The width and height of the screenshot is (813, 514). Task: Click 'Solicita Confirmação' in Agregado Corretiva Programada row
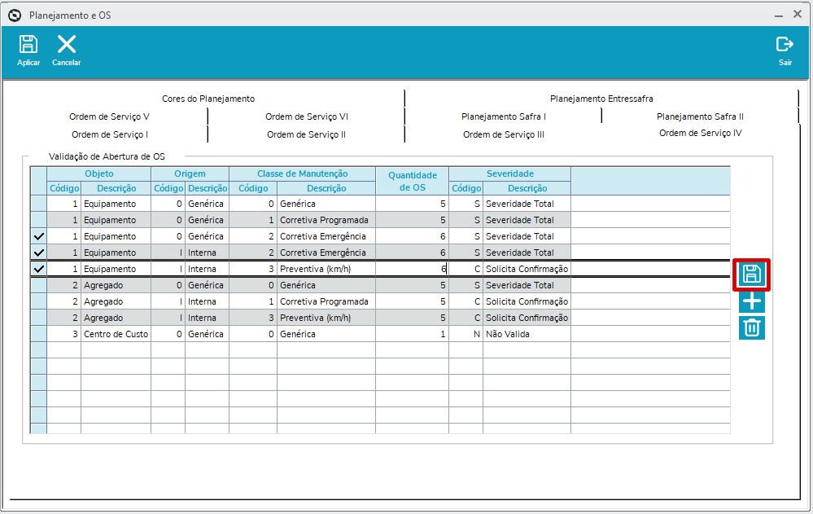tap(527, 301)
